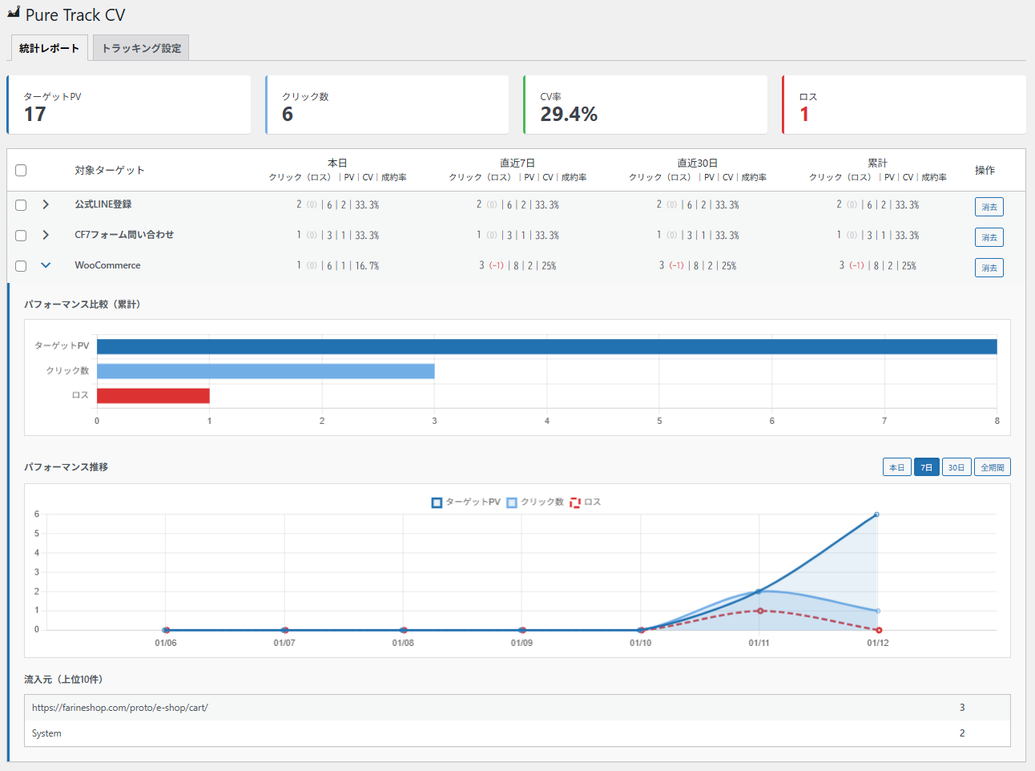Expand the CF7フォーム問い合わせ row details
Image resolution: width=1035 pixels, height=771 pixels.
pyautogui.click(x=46, y=235)
